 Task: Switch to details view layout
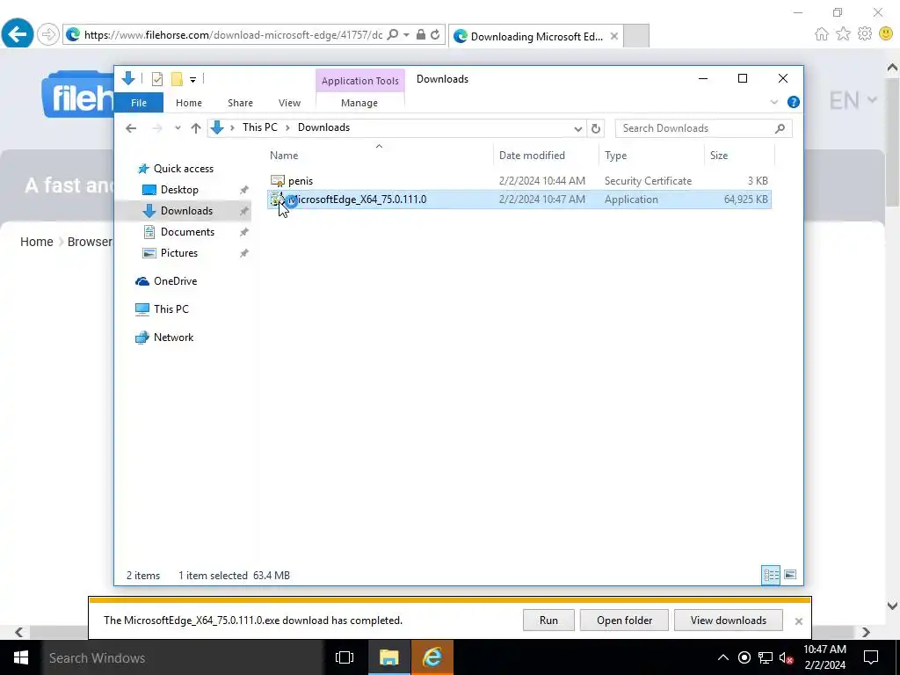771,575
